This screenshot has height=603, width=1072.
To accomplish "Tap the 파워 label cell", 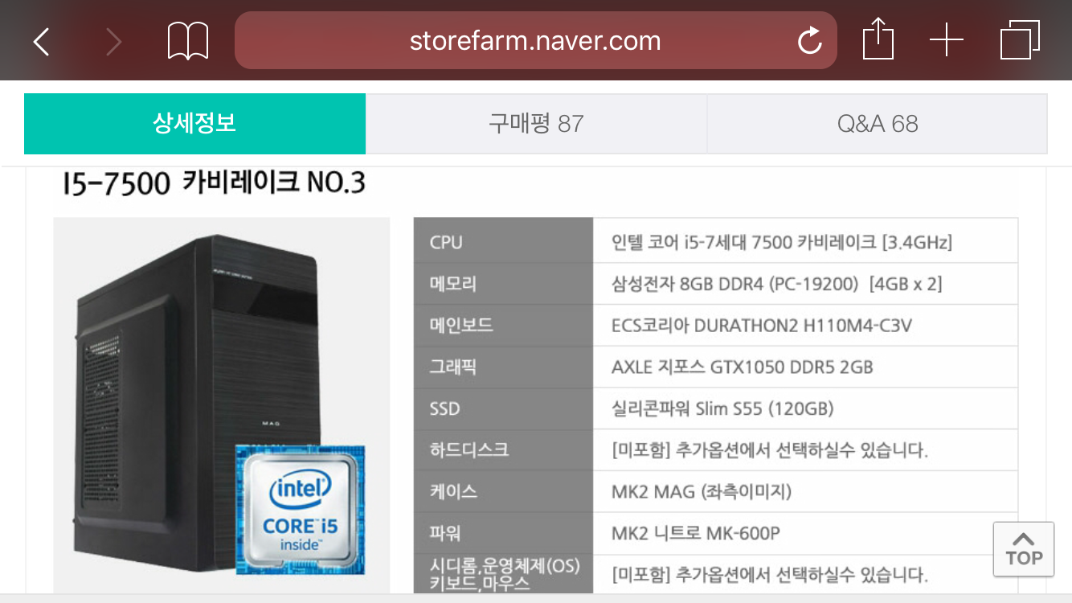I will pos(503,533).
